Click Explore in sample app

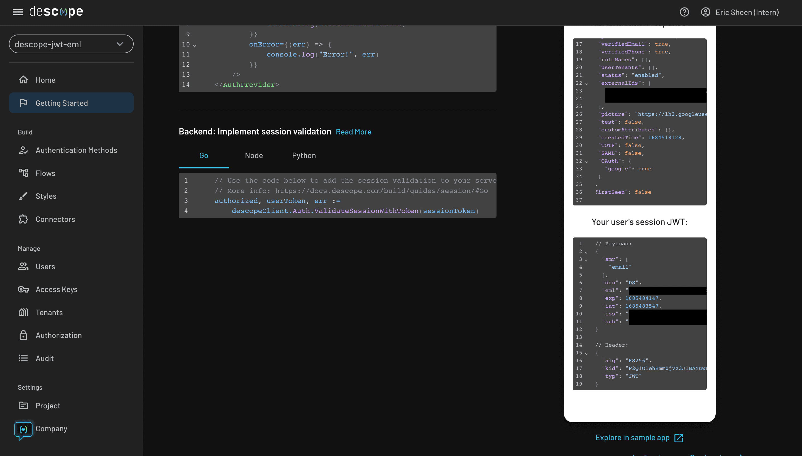639,438
